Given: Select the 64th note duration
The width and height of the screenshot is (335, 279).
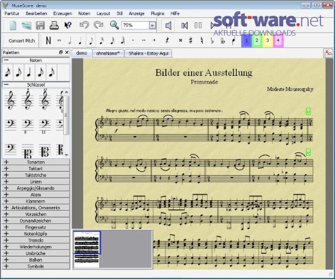Looking at the screenshot, I should (x=123, y=40).
